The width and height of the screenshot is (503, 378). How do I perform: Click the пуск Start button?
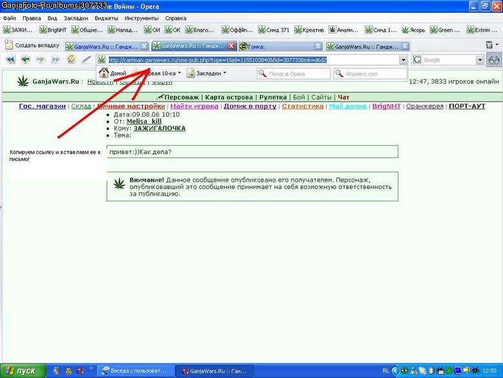23,371
